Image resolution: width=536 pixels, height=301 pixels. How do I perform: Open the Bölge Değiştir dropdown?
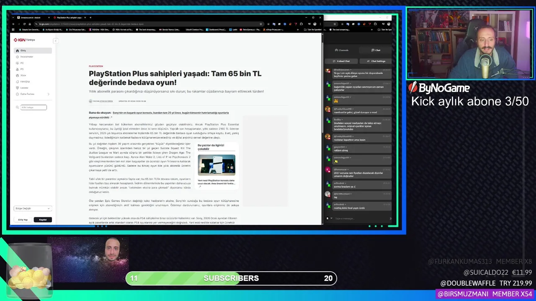33,208
